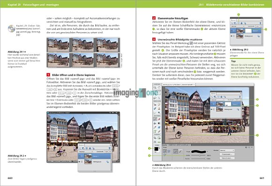
Task: Pick the Eraser tool next to the brush
Action: pyautogui.click(x=159, y=119)
